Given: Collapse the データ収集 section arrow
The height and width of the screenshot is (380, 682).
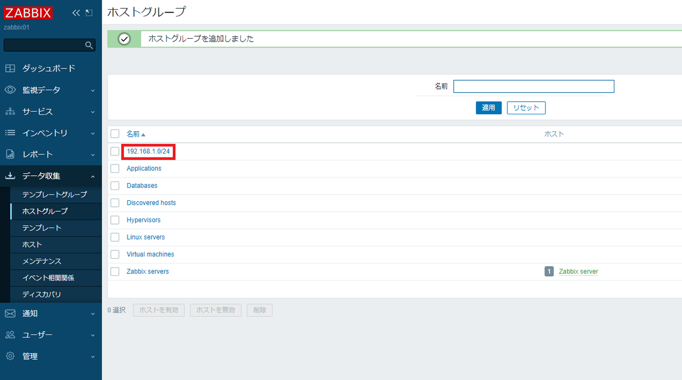Looking at the screenshot, I should (93, 176).
